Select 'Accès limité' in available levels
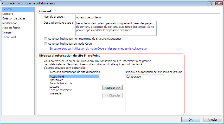The image size is (224, 124). [x=57, y=77]
